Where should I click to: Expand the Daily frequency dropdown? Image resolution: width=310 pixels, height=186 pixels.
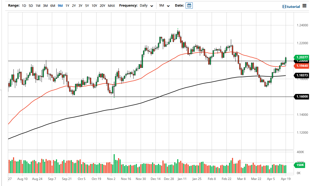point(146,6)
